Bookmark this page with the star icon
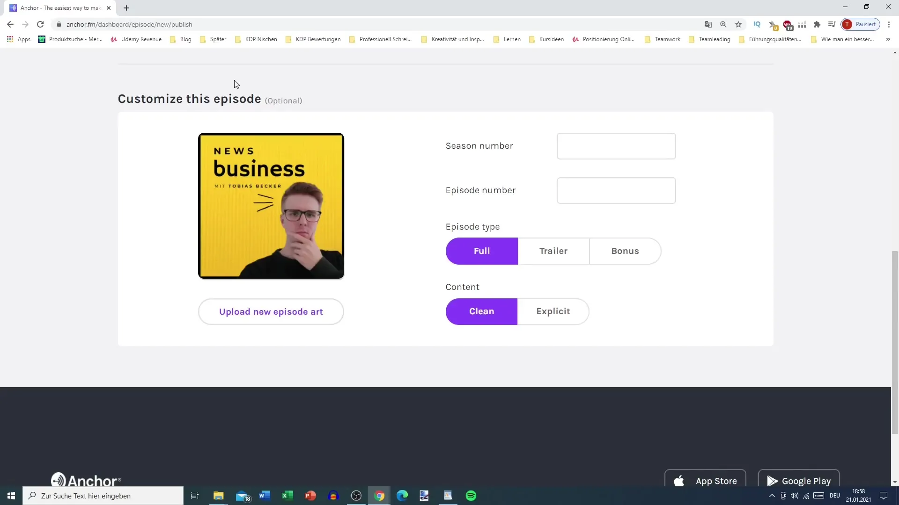This screenshot has width=899, height=505. 738,24
